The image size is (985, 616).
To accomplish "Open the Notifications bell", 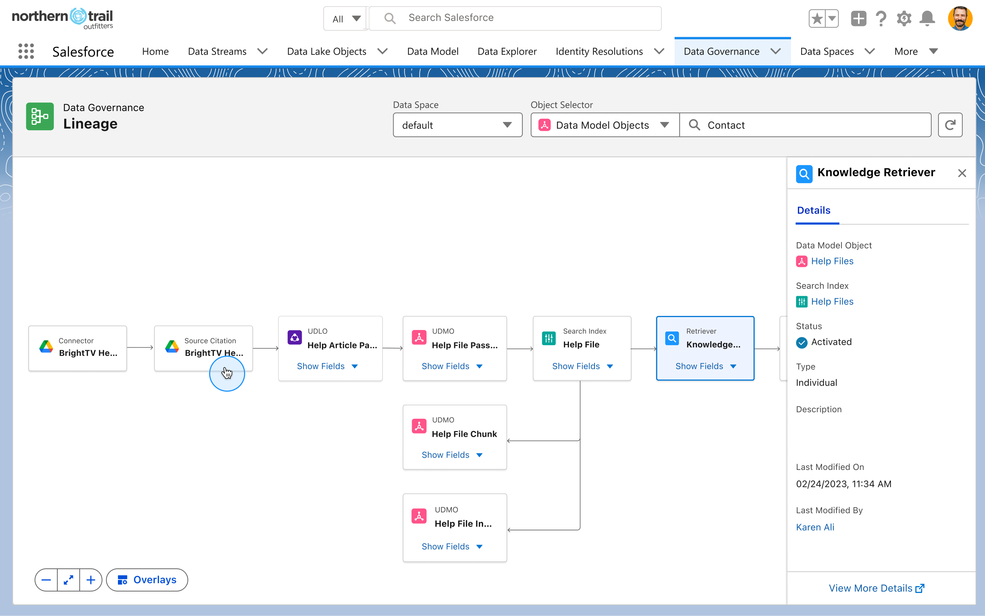I will click(927, 18).
